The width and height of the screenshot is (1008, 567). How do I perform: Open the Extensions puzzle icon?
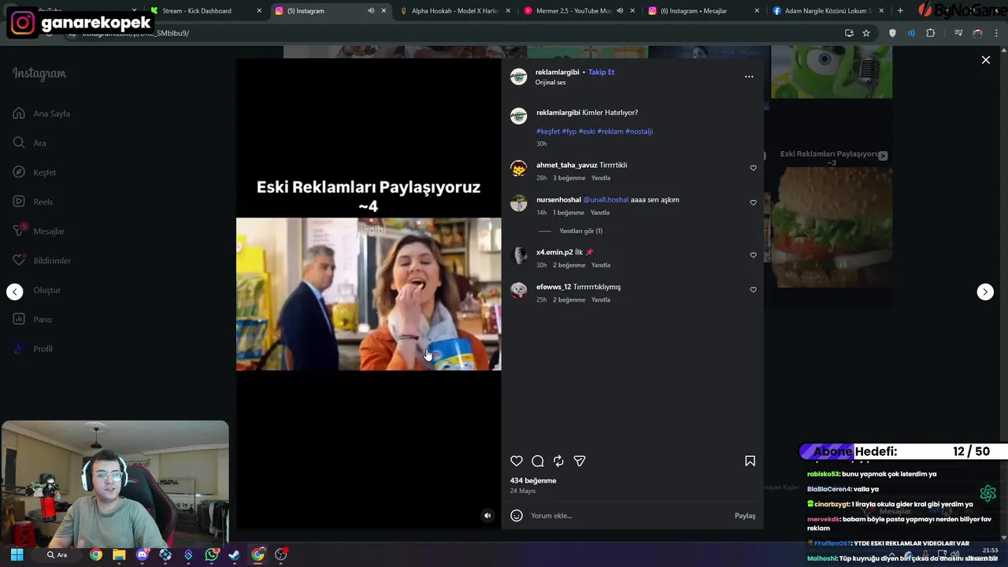(x=931, y=33)
